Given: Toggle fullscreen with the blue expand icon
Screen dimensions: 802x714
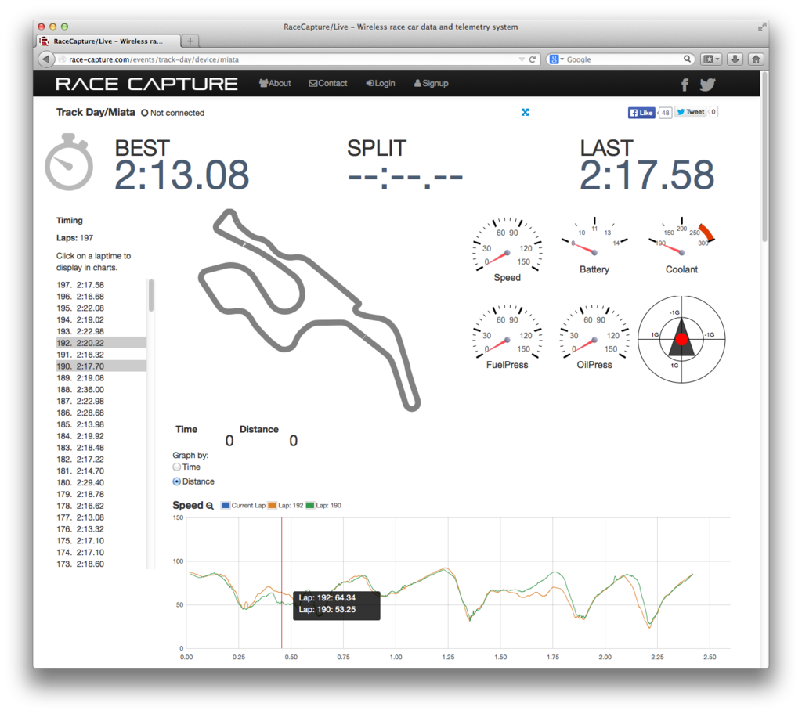Looking at the screenshot, I should click(525, 112).
